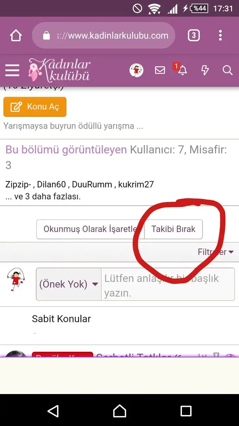Tap the browser home icon
Viewport: 239px width, 426px height.
pyautogui.click(x=16, y=35)
